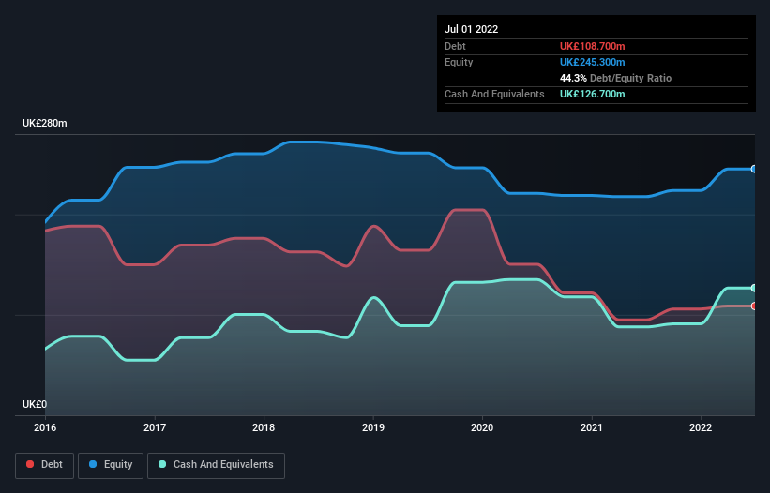Image resolution: width=770 pixels, height=493 pixels.
Task: Click the Equity label in tooltip
Action: click(459, 62)
